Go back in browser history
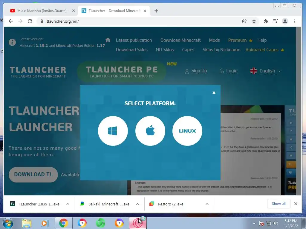 coord(11,21)
